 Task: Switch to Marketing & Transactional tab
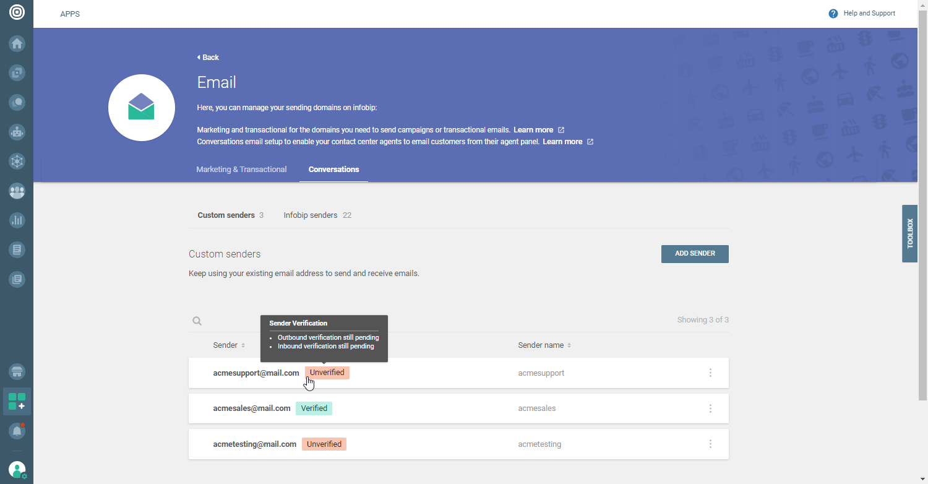241,170
